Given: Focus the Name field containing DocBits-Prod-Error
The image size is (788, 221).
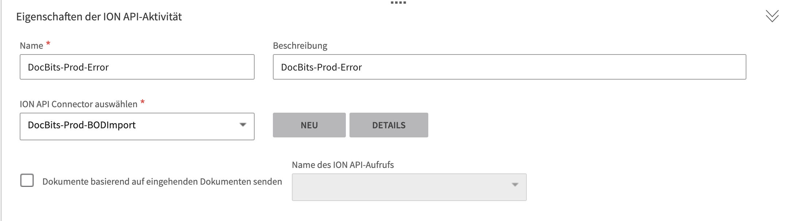Looking at the screenshot, I should tap(137, 67).
